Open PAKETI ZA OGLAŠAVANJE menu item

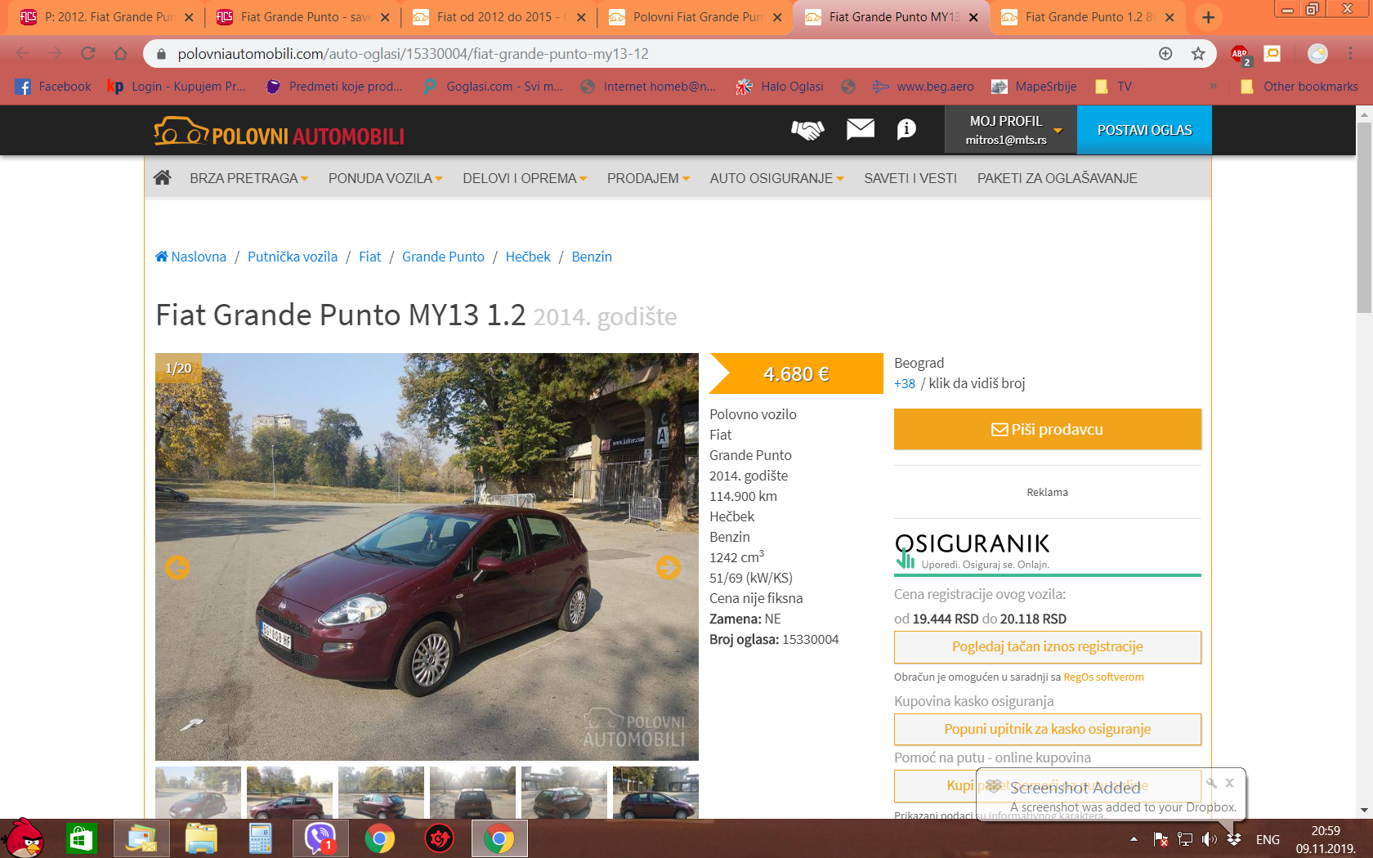[x=1057, y=178]
